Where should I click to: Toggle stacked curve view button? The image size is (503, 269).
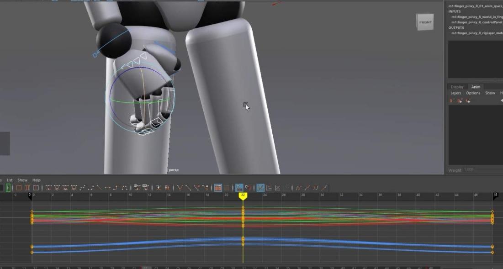point(269,188)
